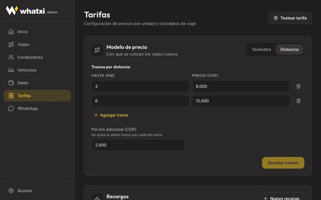Image resolution: width=321 pixels, height=200 pixels.
Task: Click the Tramos por distancia heading
Action: [111, 67]
